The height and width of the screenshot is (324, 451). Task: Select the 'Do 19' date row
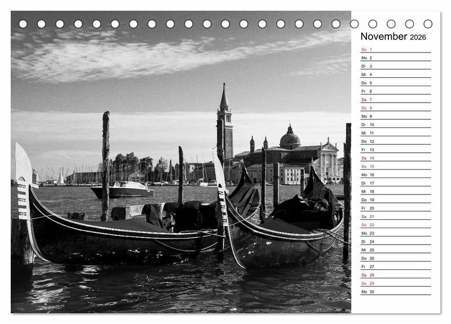(x=396, y=199)
